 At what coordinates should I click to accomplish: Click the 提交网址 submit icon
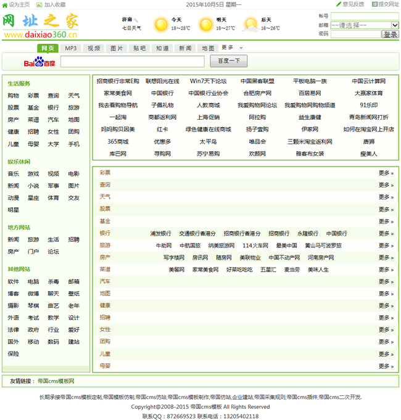pos(374,4)
